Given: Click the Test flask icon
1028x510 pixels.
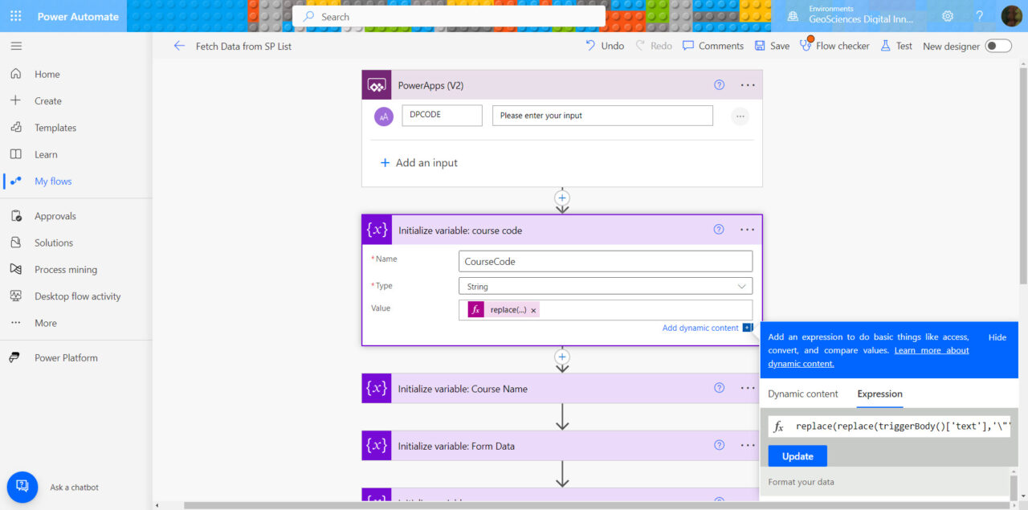Looking at the screenshot, I should 885,46.
